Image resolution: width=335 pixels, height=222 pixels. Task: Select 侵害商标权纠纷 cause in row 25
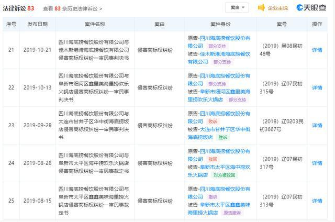pyautogui.click(x=155, y=201)
